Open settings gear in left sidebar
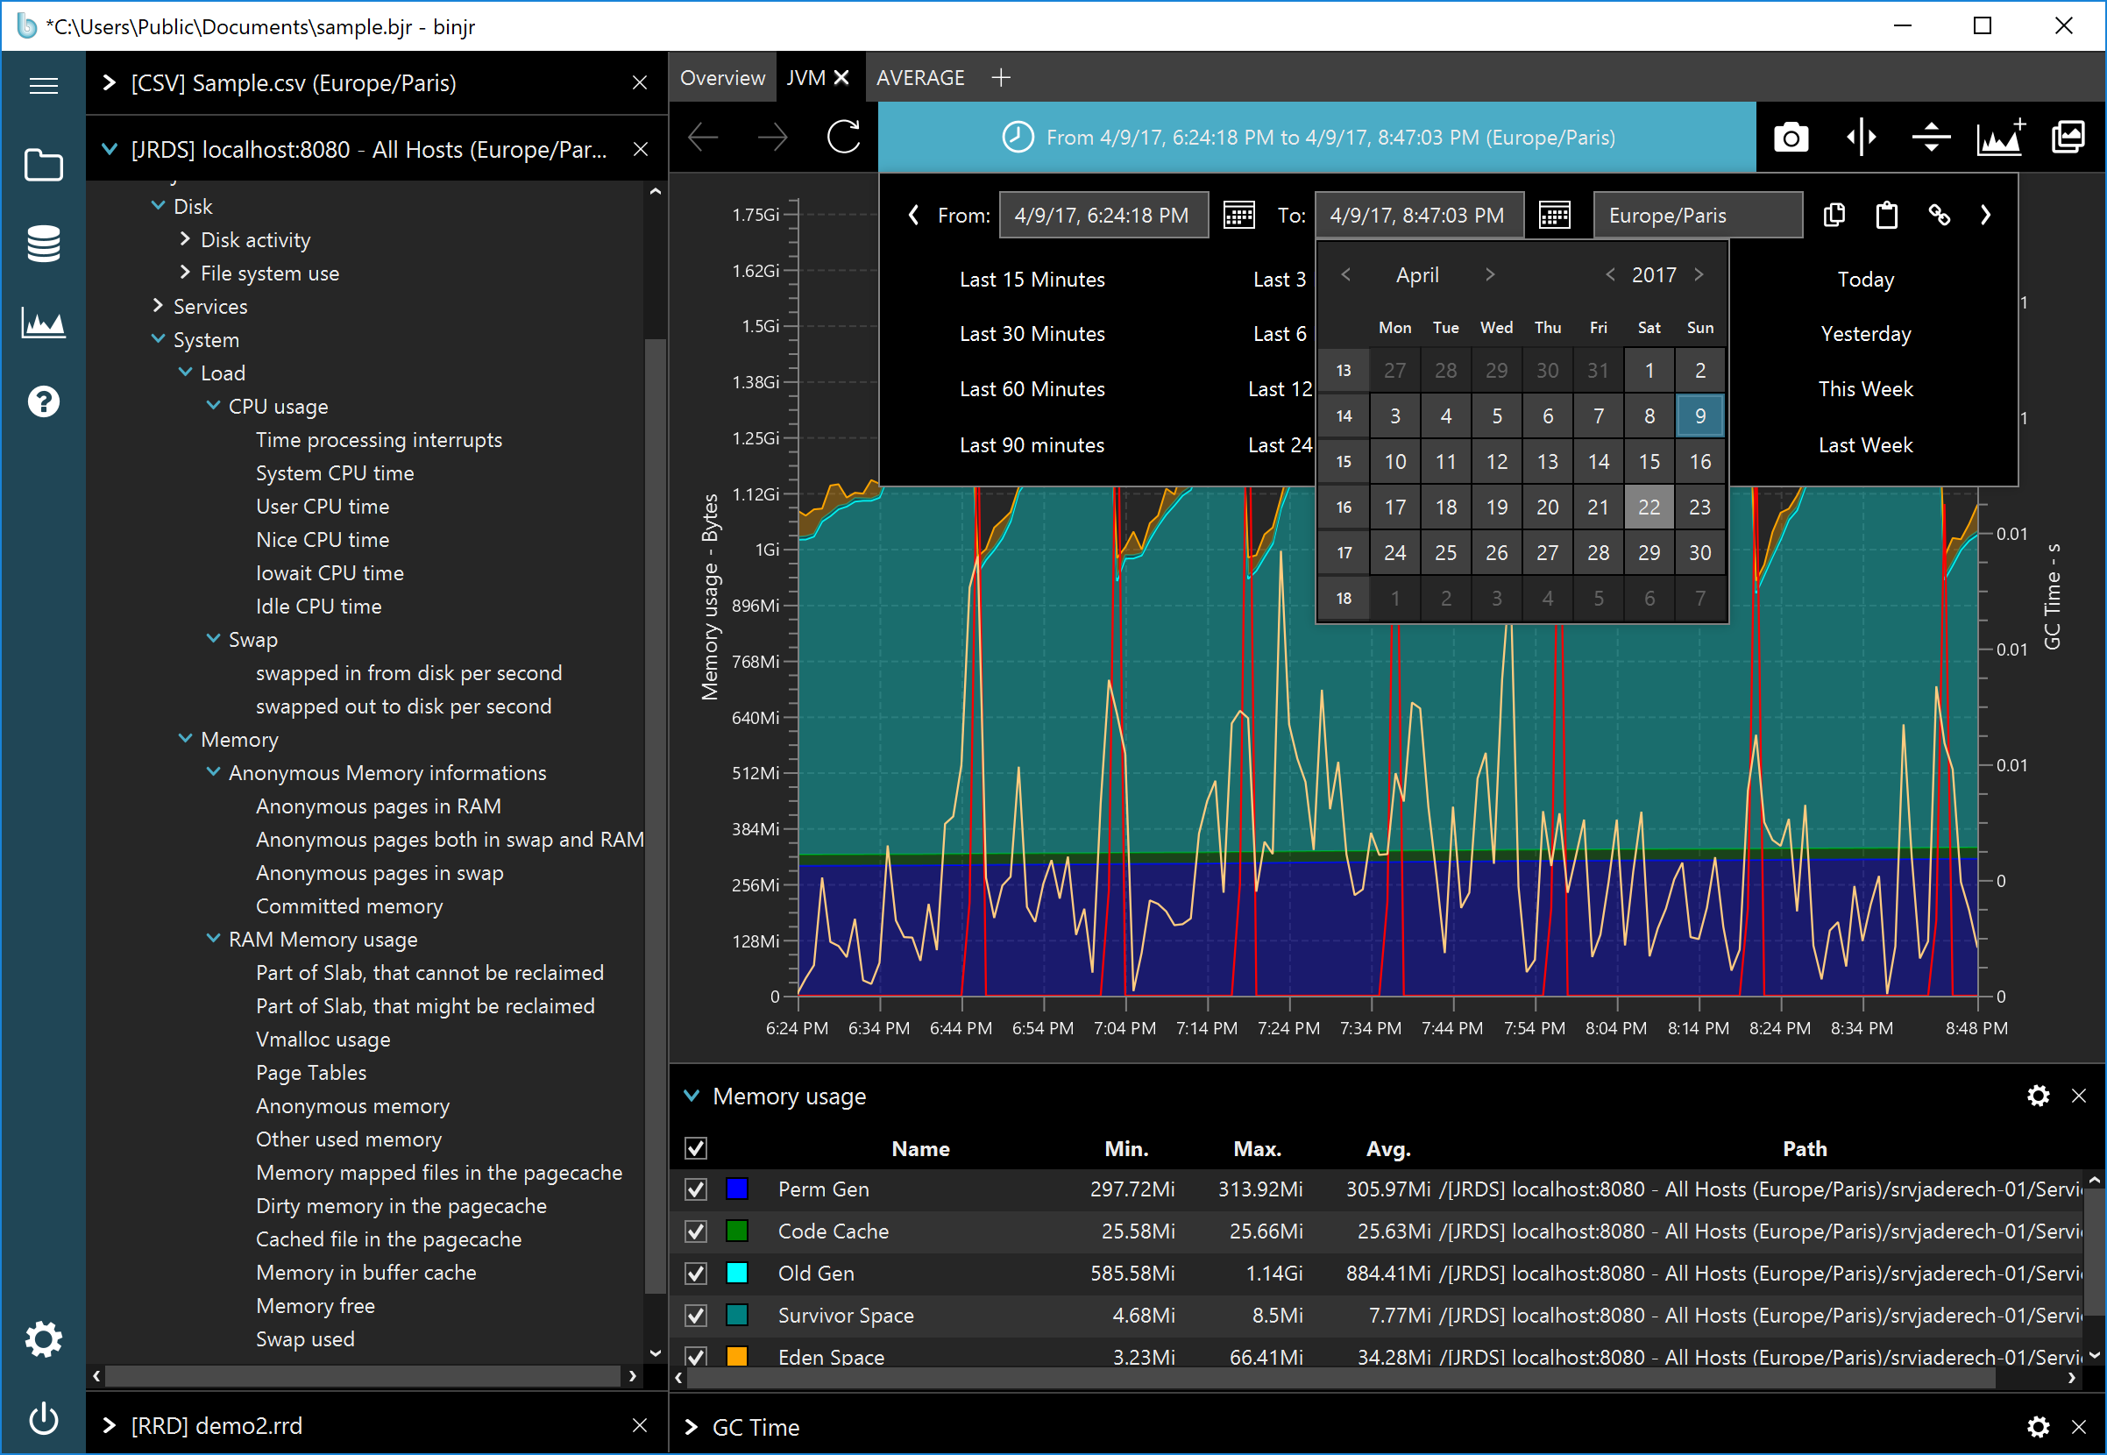Viewport: 2107px width, 1455px height. click(43, 1339)
